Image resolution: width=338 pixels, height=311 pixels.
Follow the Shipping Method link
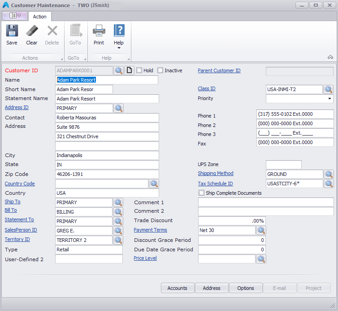[x=216, y=173]
